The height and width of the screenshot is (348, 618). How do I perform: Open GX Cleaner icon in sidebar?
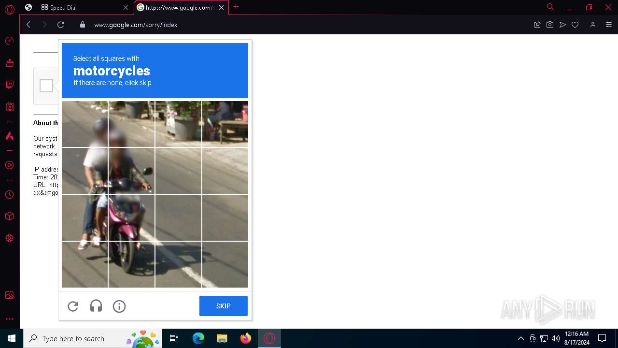click(x=9, y=63)
